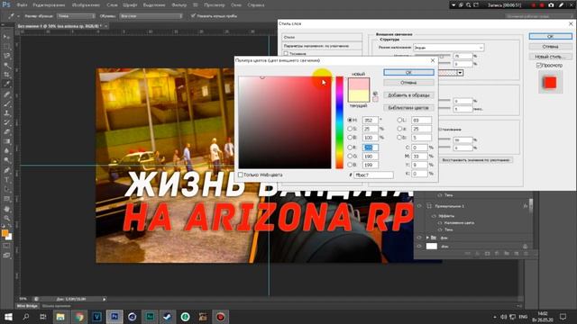Viewport: 577px width, 324px height.
Task: Toggle the sampling ring checkbox in options bar
Action: 193,16
